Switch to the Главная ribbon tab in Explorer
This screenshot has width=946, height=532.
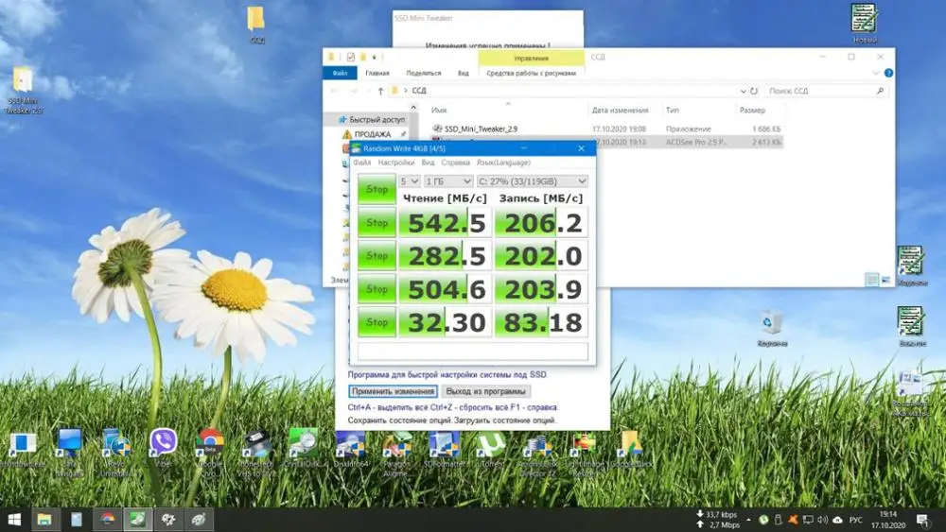377,73
